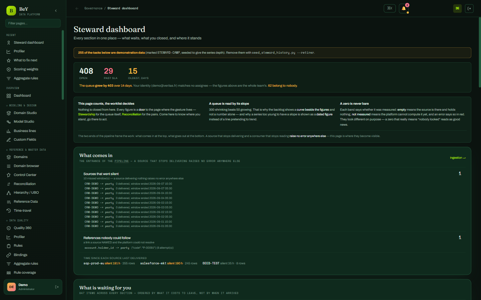Click the 29 past SLA figure
Viewport: 481px width, 300px height.
pos(109,71)
